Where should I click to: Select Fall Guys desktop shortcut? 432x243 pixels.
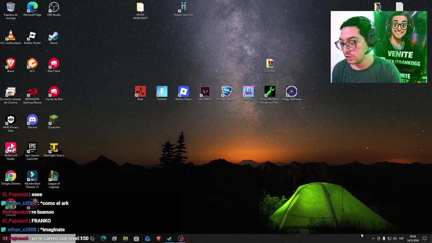(x=248, y=93)
